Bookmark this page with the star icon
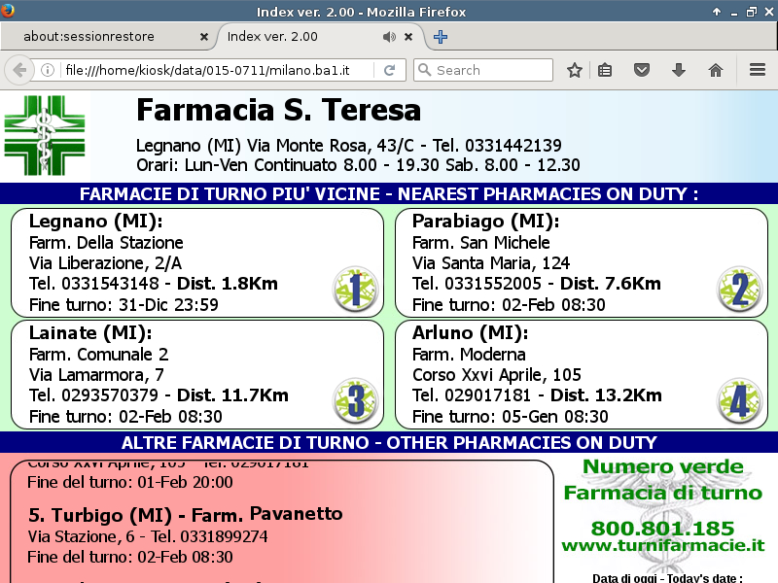 point(575,70)
